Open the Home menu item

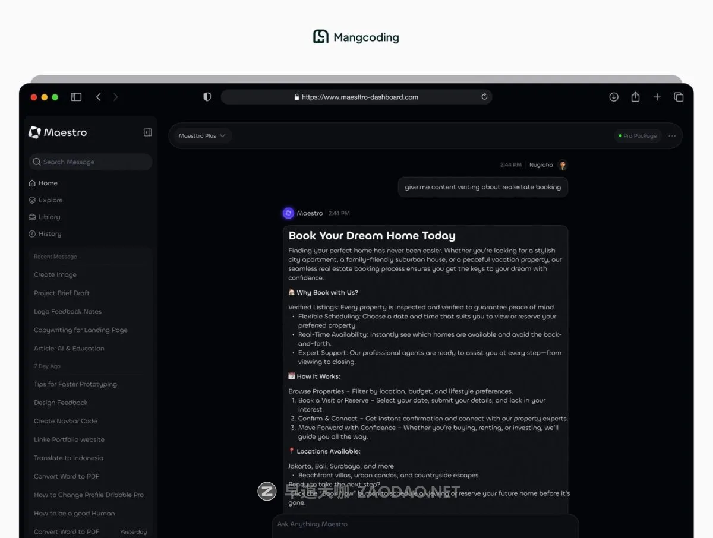pyautogui.click(x=48, y=183)
